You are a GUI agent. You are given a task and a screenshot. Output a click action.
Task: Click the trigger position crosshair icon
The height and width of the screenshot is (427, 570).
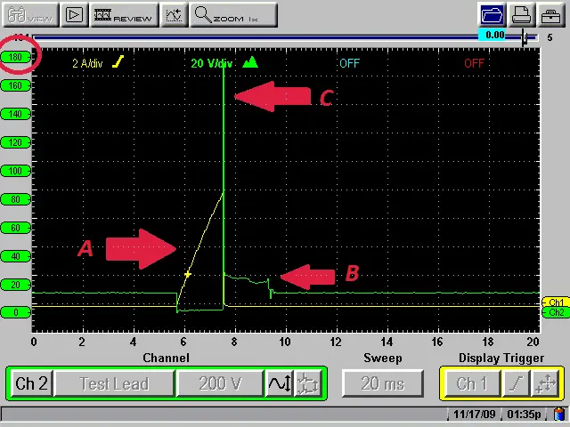(x=545, y=383)
